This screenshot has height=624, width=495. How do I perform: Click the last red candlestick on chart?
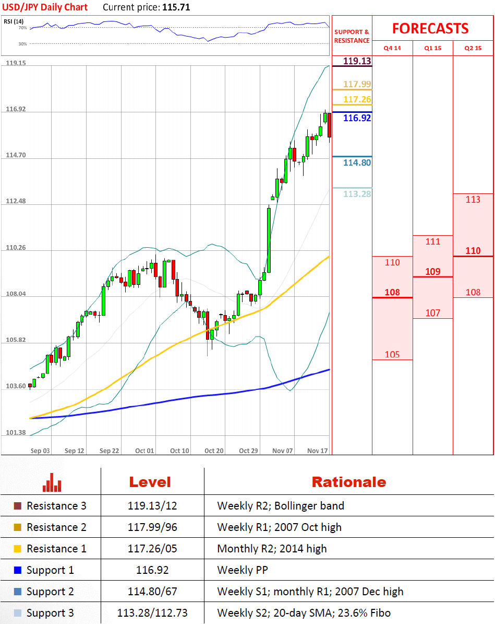329,126
